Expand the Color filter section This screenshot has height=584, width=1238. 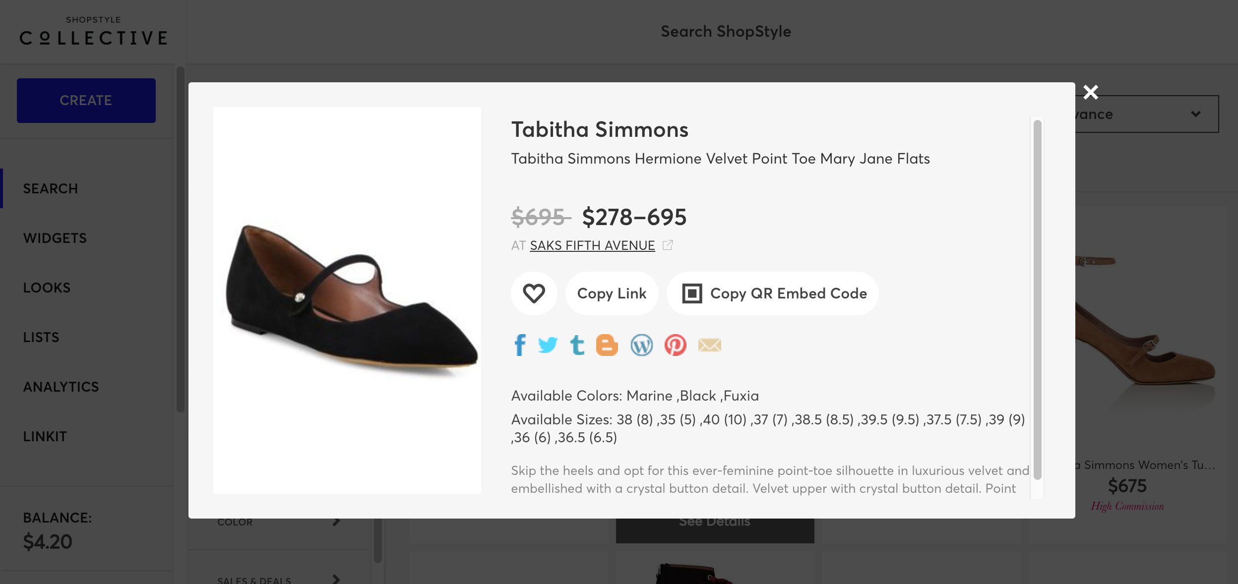point(279,522)
